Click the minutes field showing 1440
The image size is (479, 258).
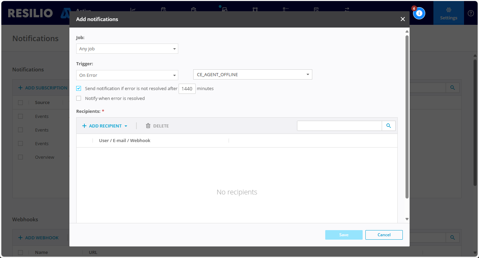coord(187,89)
